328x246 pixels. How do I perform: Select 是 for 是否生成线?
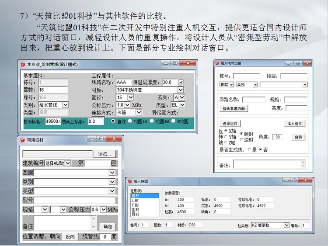pos(249,149)
